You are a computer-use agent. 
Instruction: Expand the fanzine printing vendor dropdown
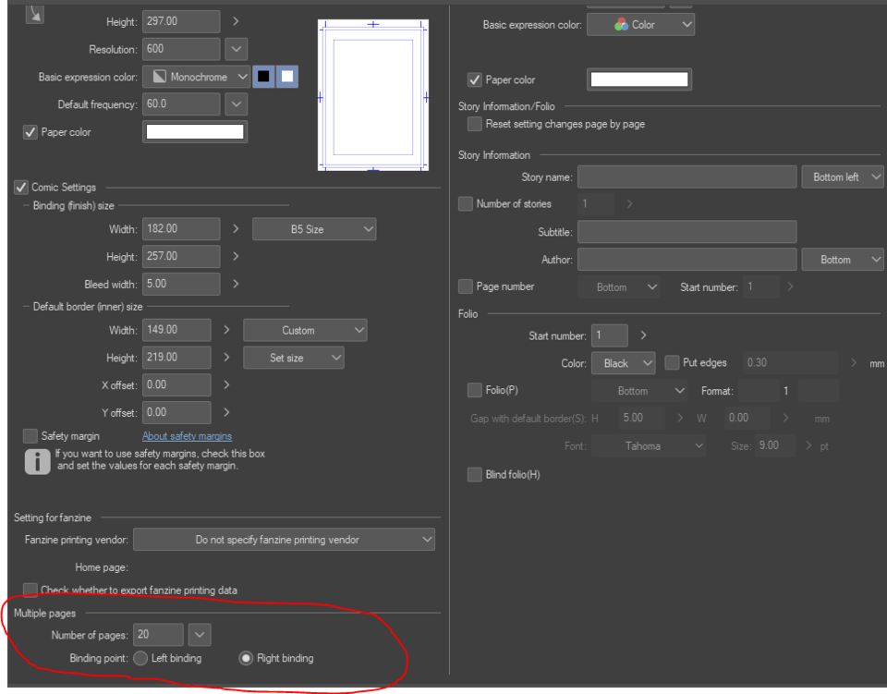coord(285,539)
